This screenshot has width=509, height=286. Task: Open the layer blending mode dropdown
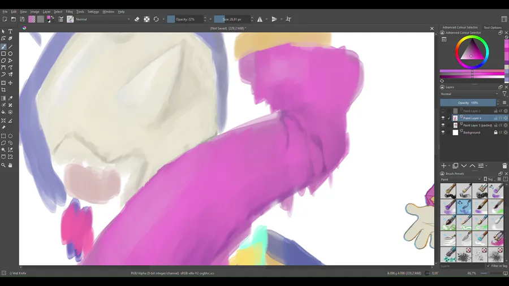pos(469,94)
